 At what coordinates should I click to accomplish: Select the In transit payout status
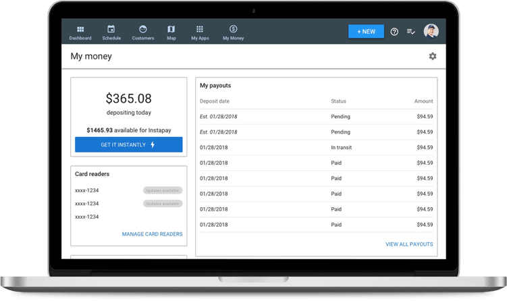341,147
